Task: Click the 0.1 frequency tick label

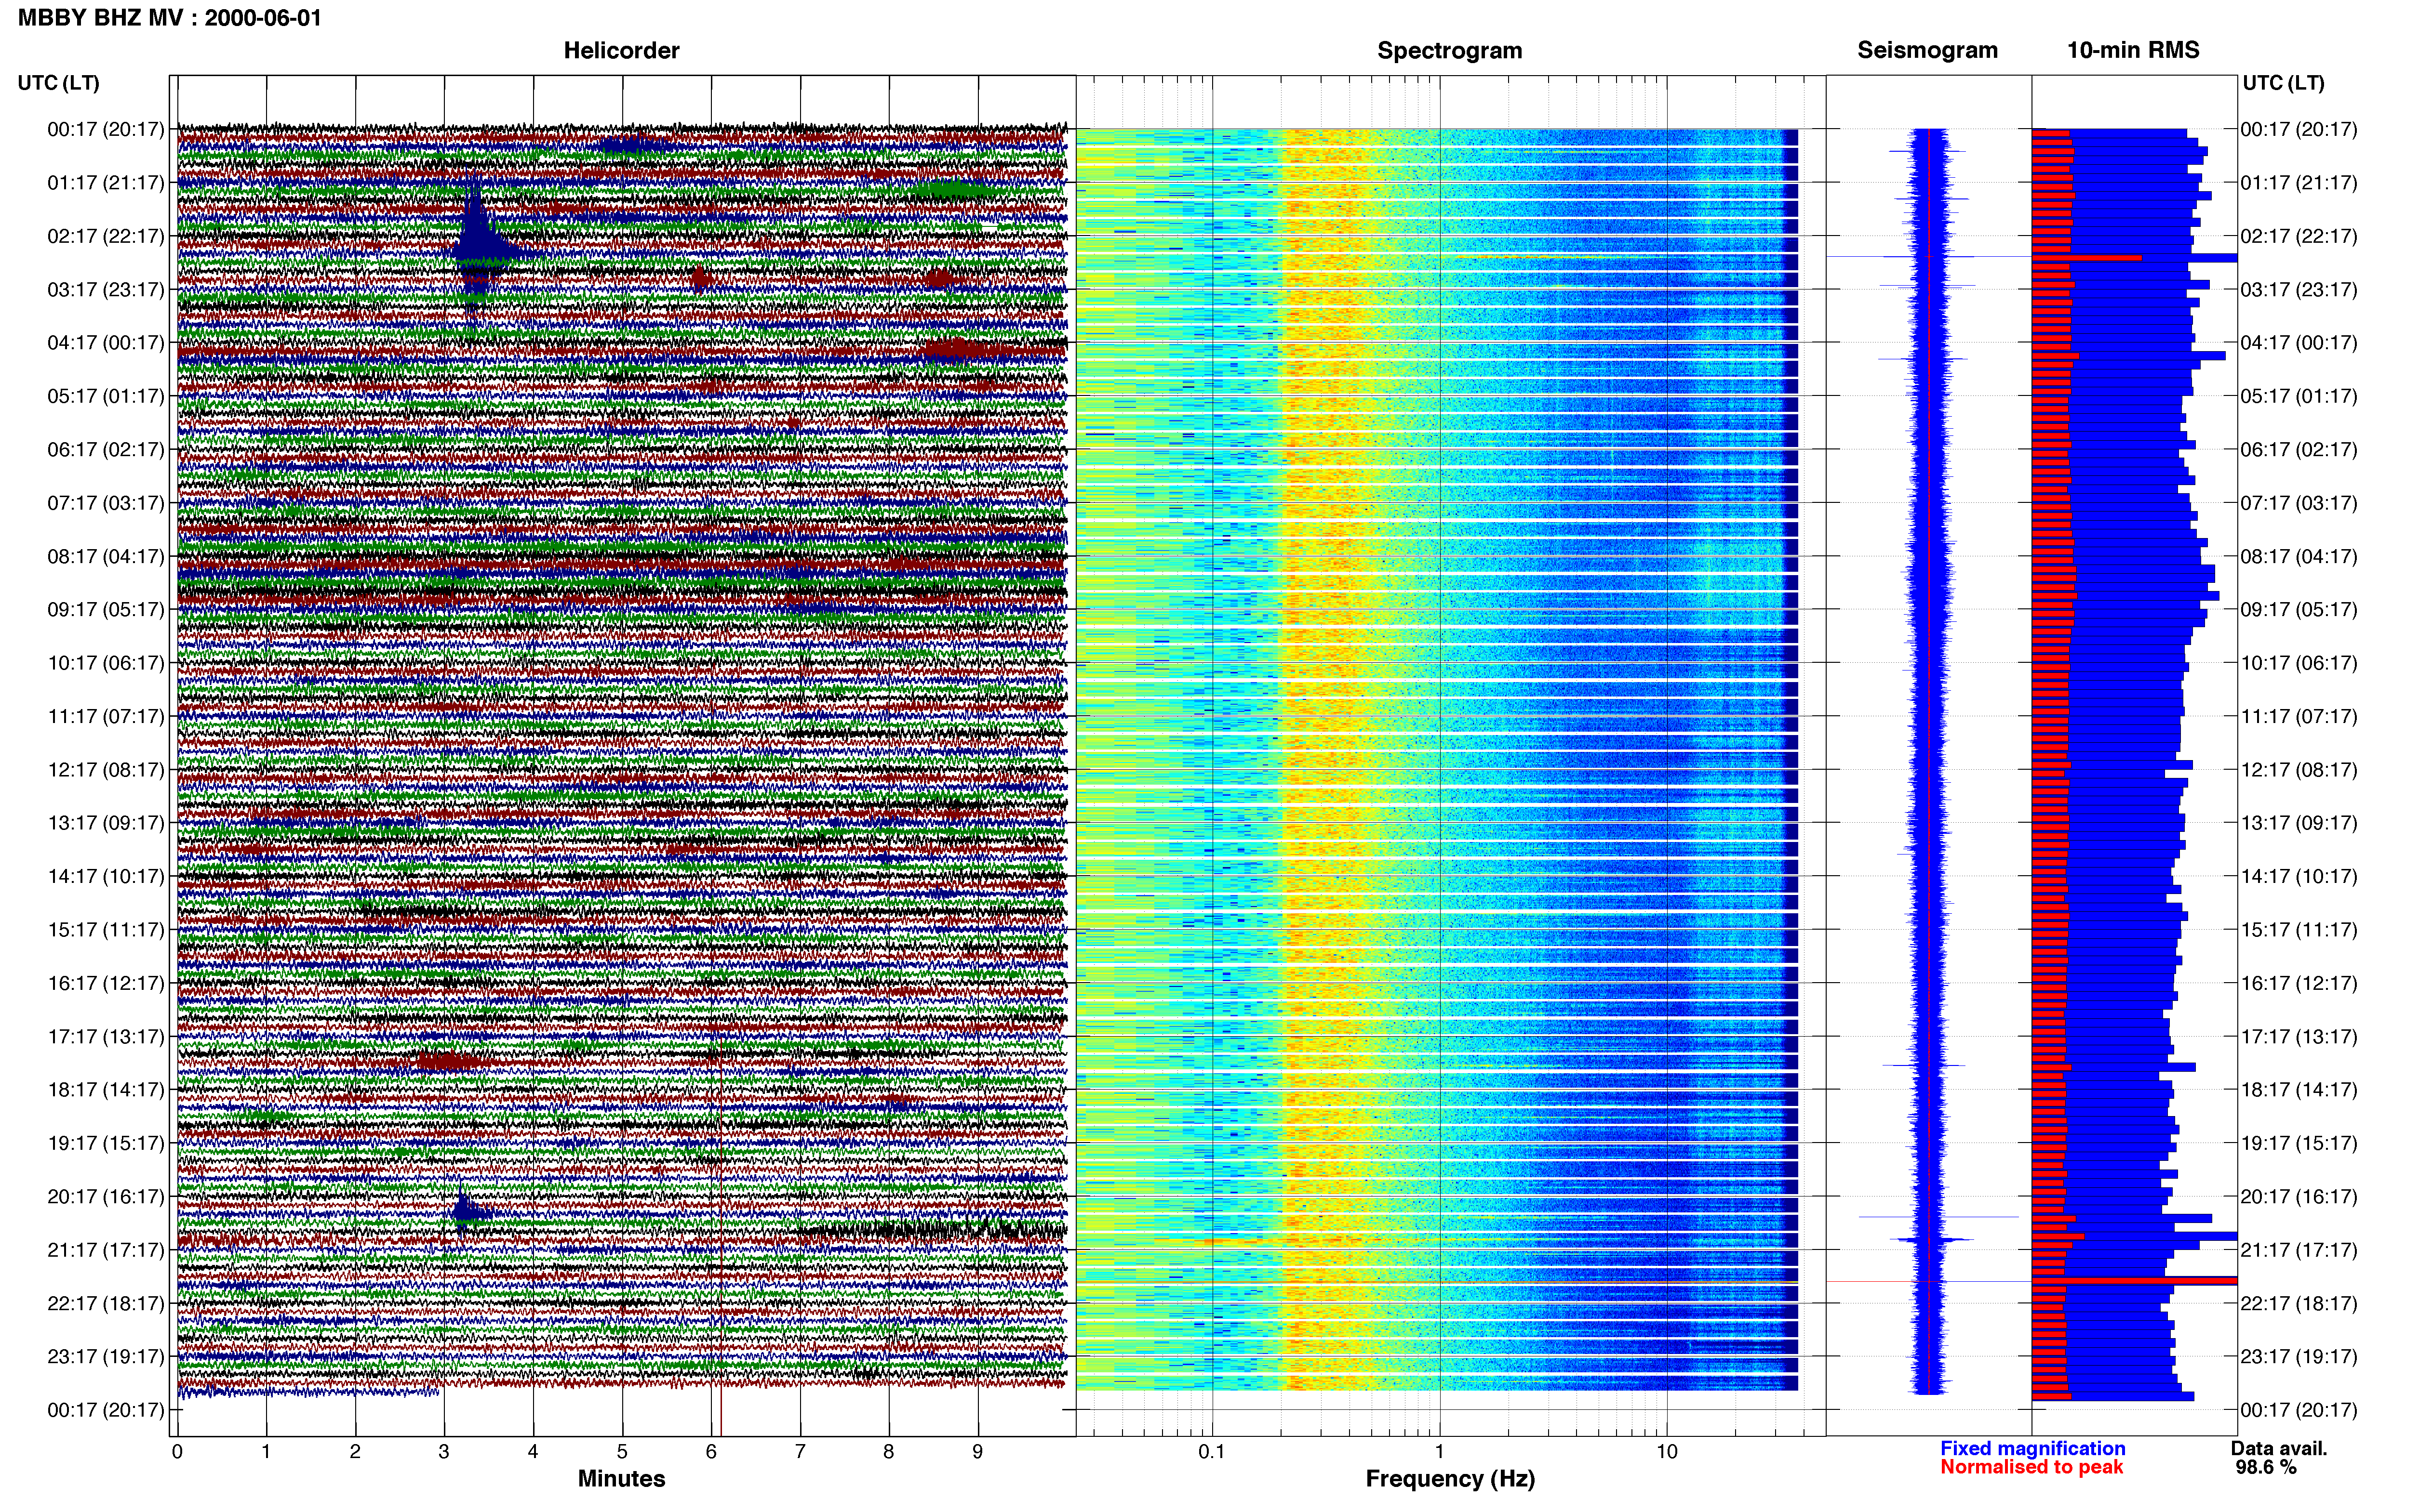Action: pyautogui.click(x=1212, y=1452)
